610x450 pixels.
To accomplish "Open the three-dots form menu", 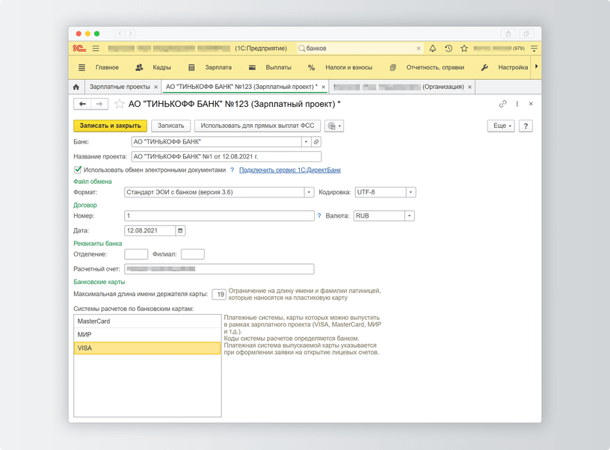I will tap(517, 104).
